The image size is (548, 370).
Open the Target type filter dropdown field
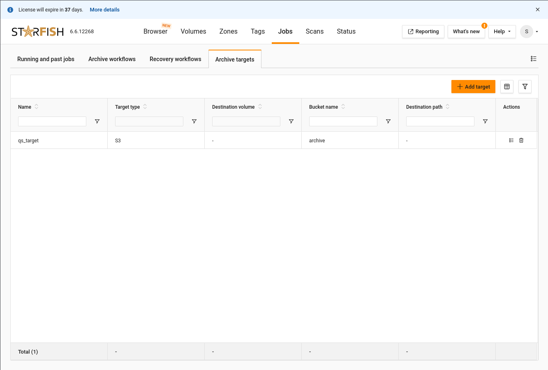tap(149, 121)
